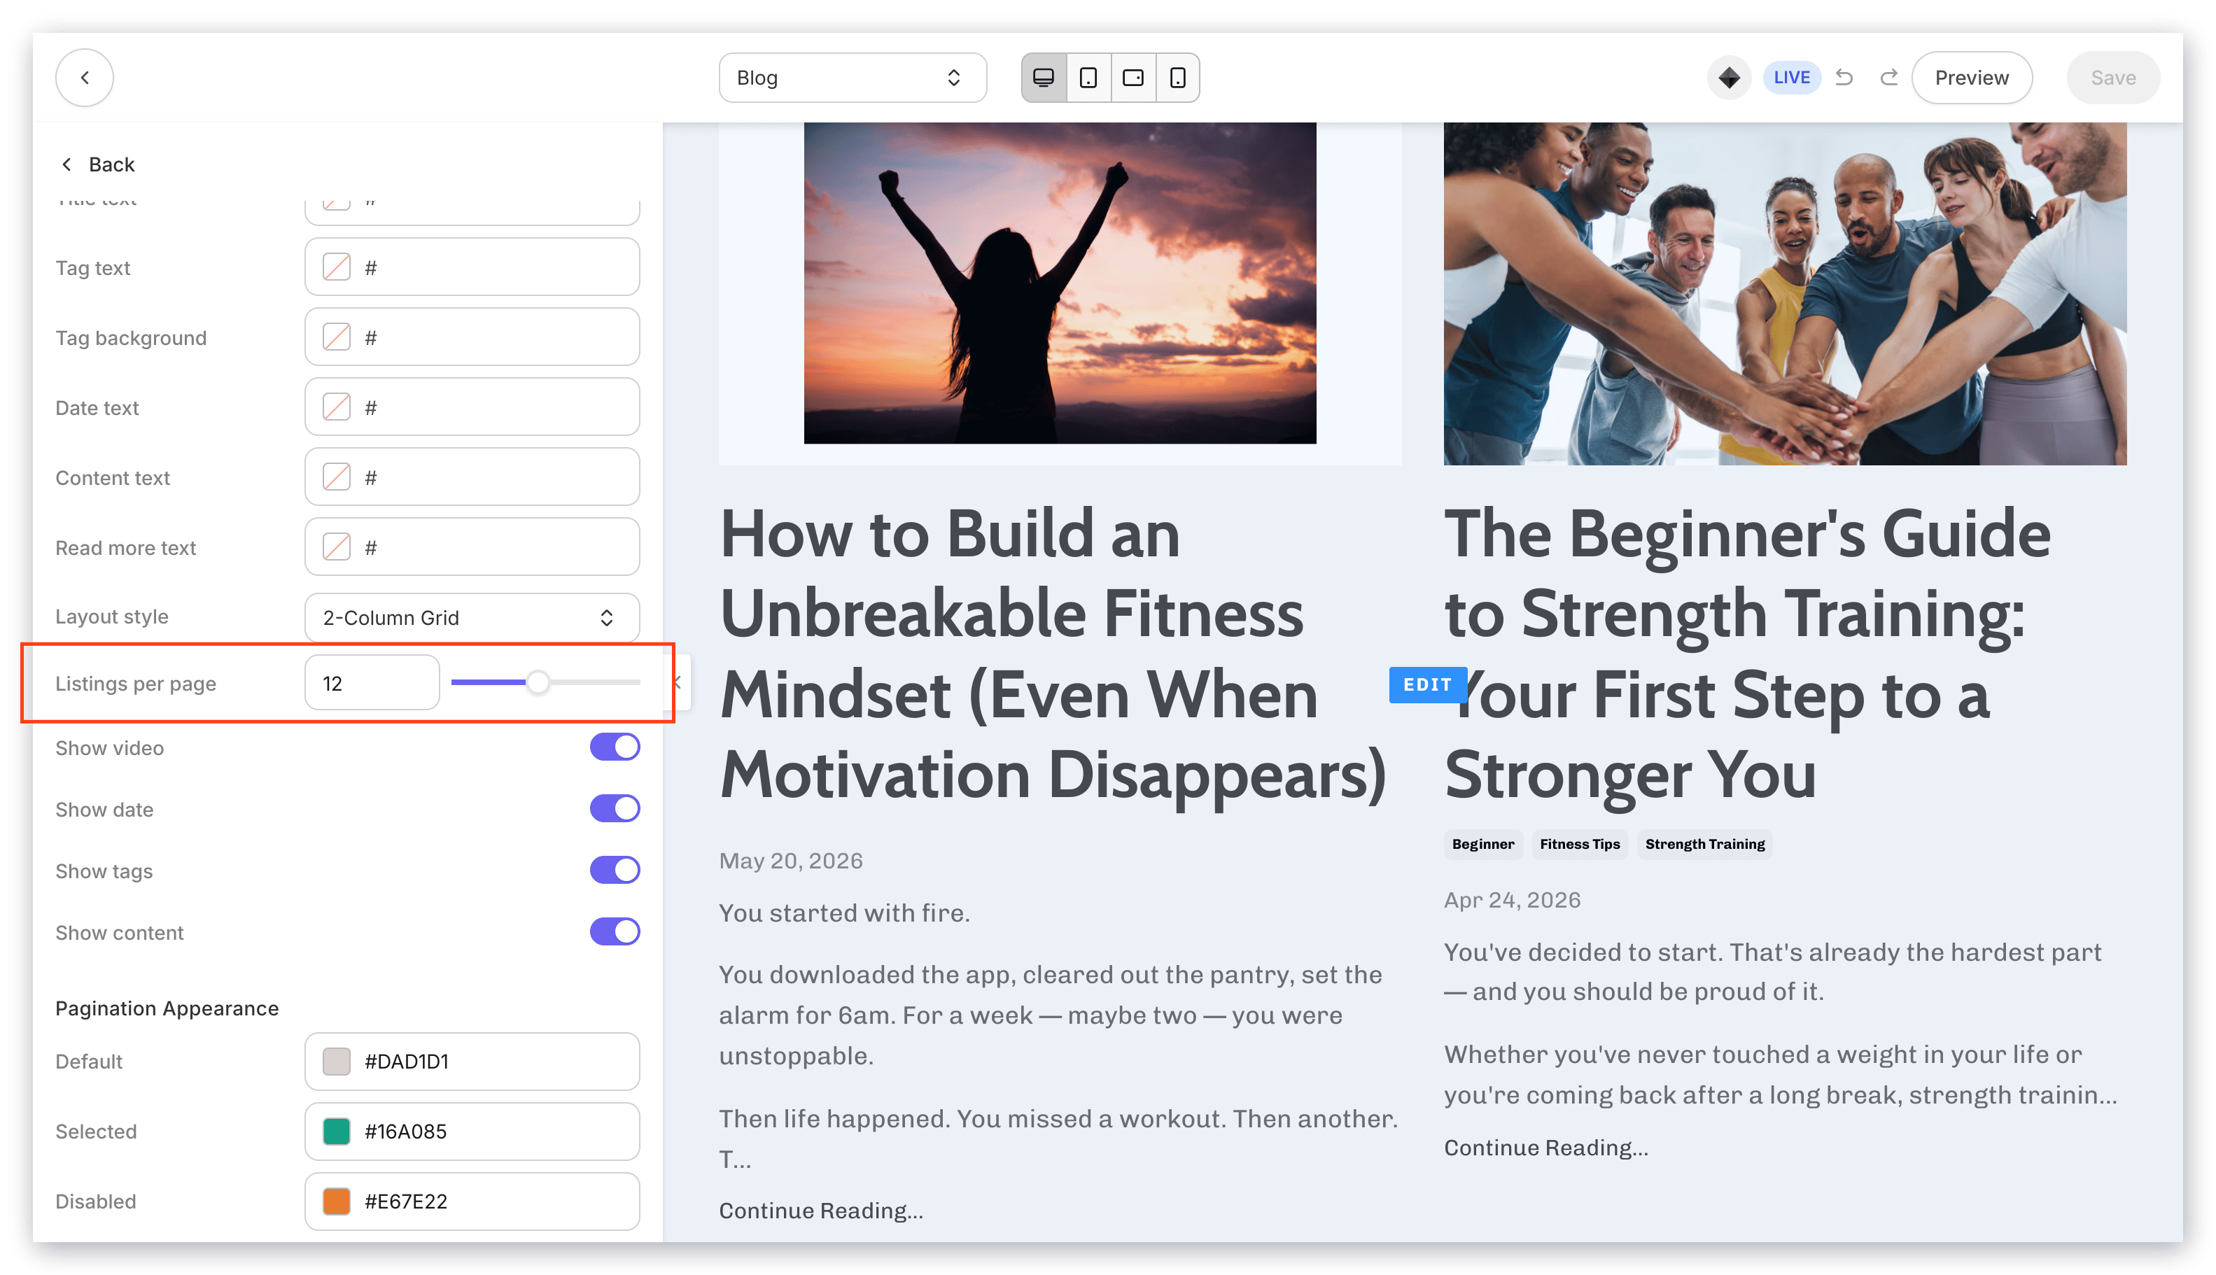
Task: Click the orange Disabled pagination color swatch
Action: [337, 1201]
